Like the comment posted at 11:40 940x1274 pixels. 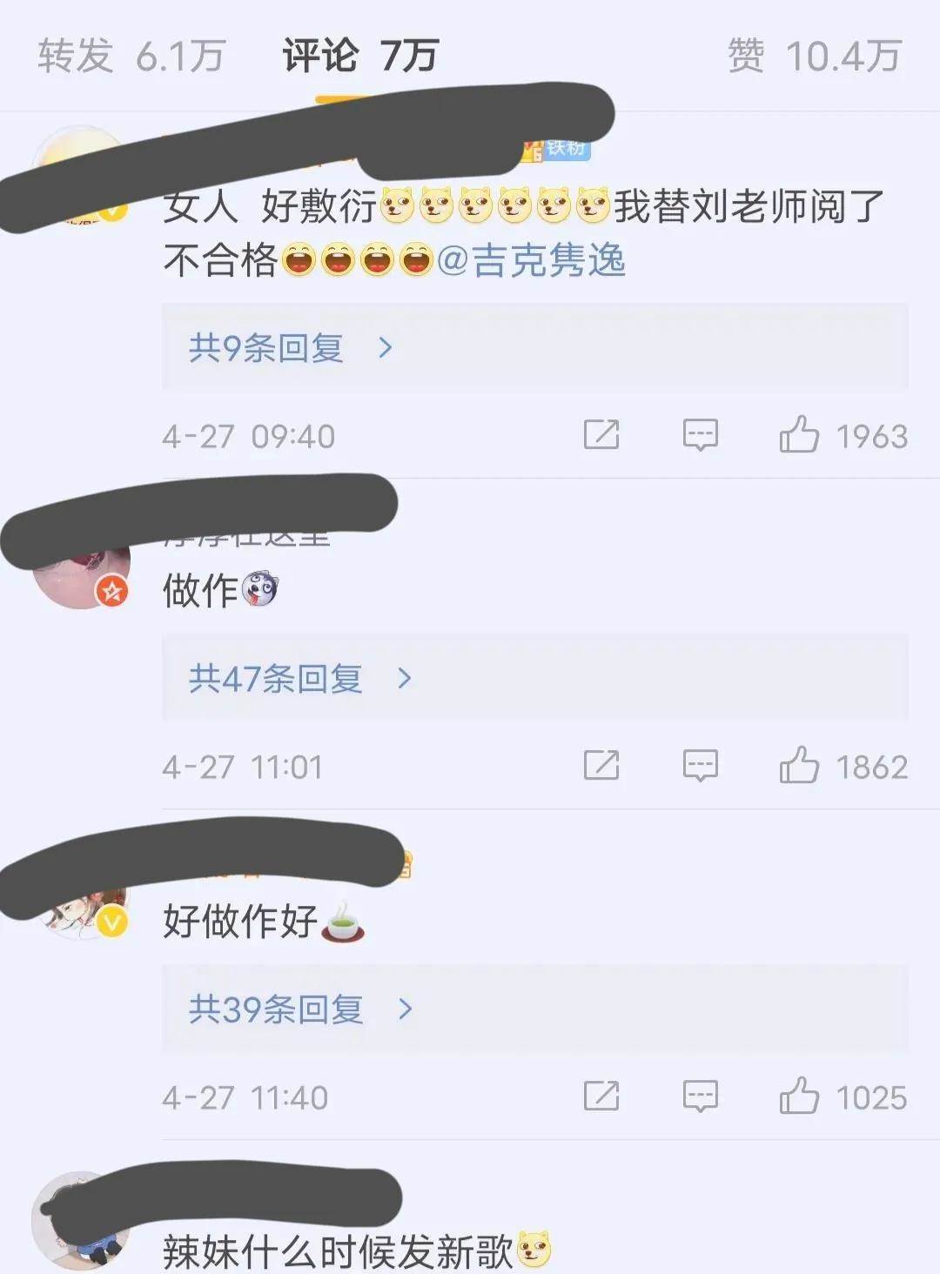799,1095
